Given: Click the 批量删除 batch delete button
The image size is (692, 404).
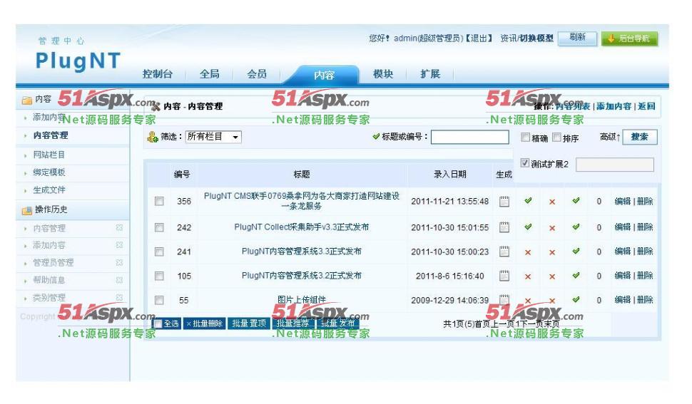Looking at the screenshot, I should click(x=204, y=323).
